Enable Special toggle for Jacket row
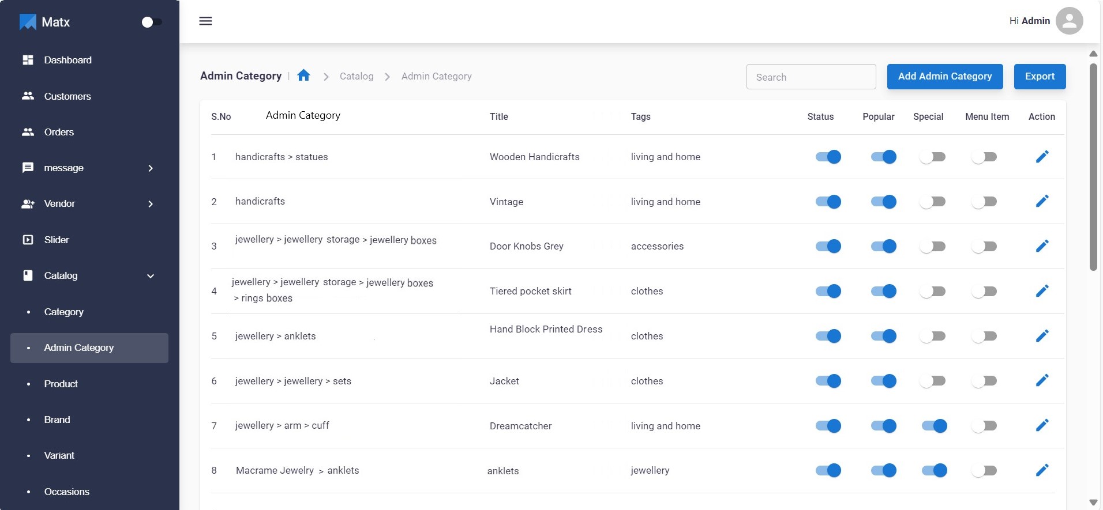Image resolution: width=1103 pixels, height=510 pixels. (932, 381)
